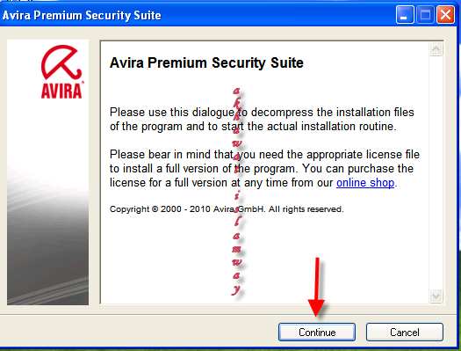Click the vertical pink watermark text
461x351 pixels.
point(237,192)
